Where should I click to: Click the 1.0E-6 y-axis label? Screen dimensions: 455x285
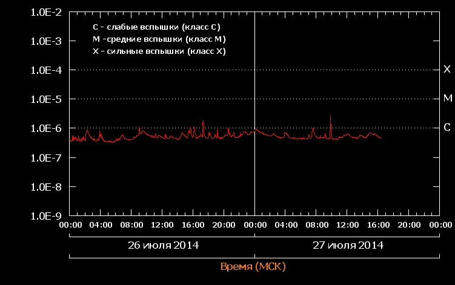(x=46, y=128)
